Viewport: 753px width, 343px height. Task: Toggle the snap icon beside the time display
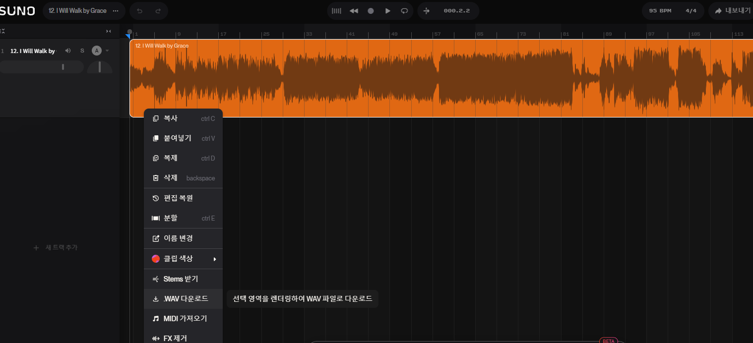(427, 10)
